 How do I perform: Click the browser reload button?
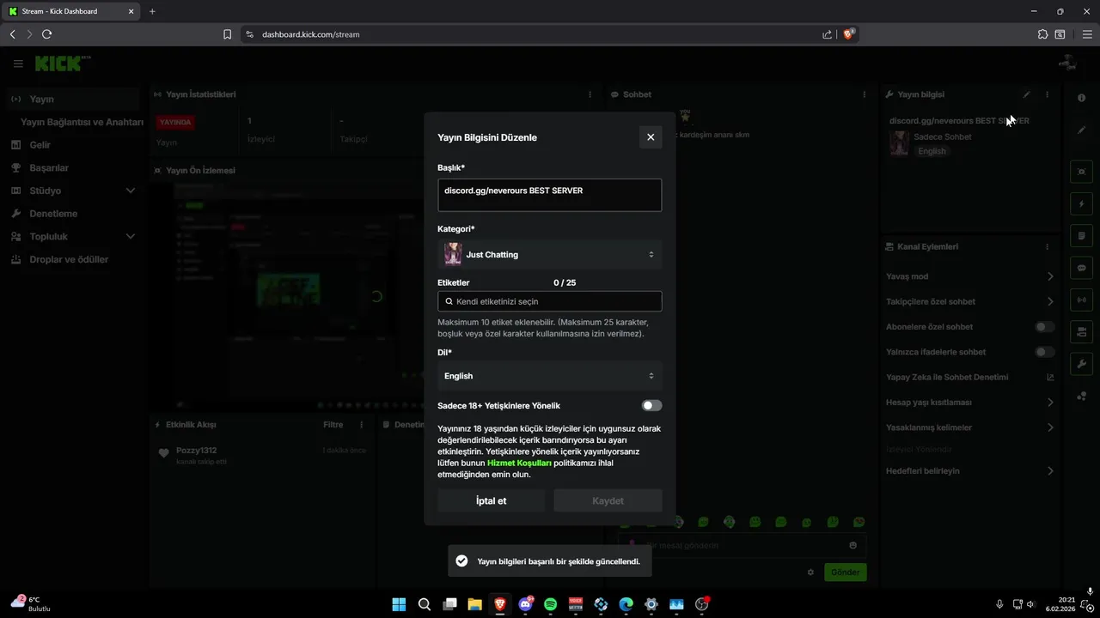point(46,34)
